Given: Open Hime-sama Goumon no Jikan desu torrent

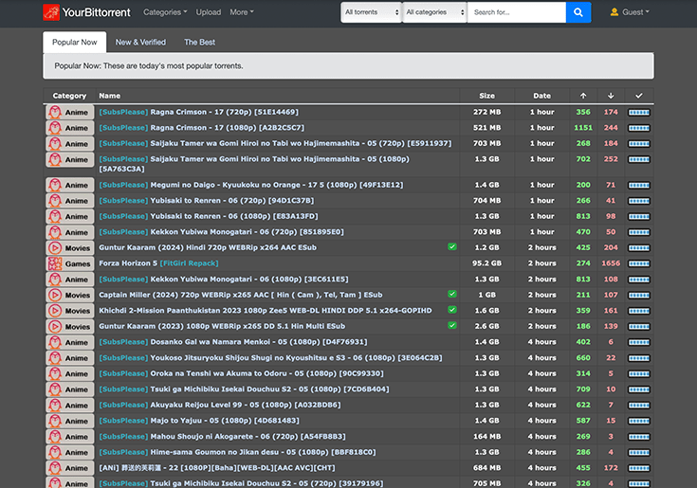Looking at the screenshot, I should pos(237,452).
